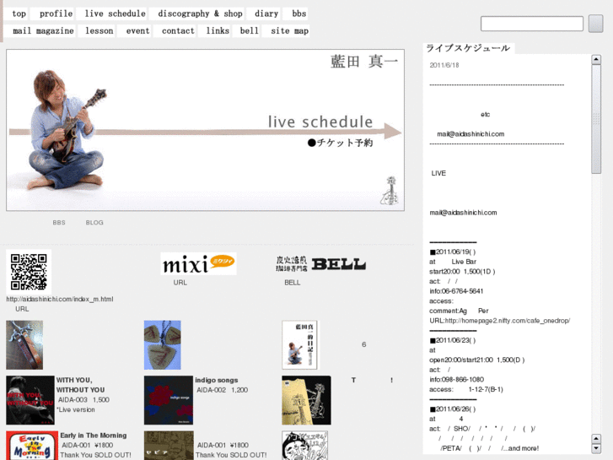Open the contact page
The image size is (613, 460).
[x=178, y=31]
